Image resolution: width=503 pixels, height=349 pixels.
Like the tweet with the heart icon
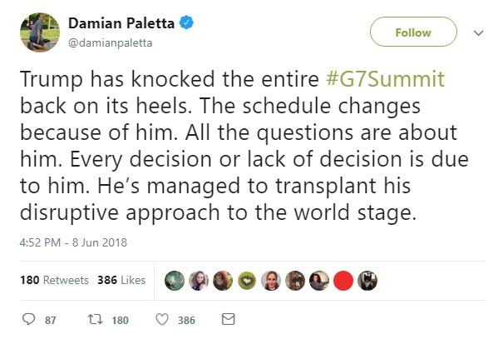[x=162, y=319]
